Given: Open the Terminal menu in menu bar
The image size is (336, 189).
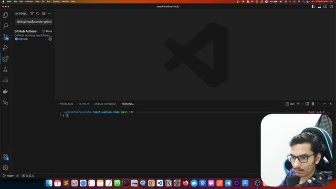Looking at the screenshot, I should click(56, 2).
